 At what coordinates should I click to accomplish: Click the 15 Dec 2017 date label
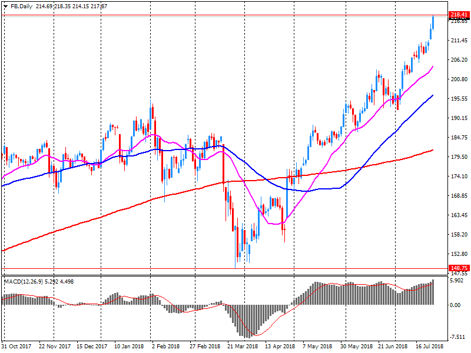coord(92,346)
